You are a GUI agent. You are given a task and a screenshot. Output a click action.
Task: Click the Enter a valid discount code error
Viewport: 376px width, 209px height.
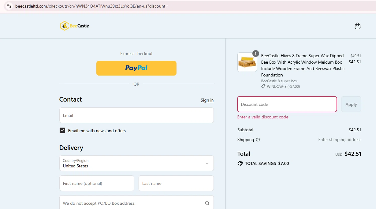click(263, 117)
